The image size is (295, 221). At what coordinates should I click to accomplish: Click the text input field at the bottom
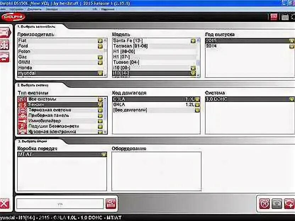(60, 204)
